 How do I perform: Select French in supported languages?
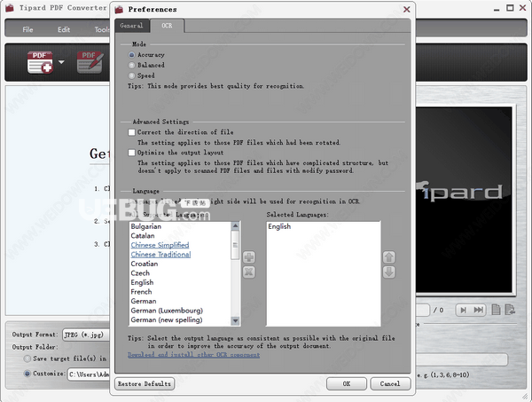pos(142,292)
